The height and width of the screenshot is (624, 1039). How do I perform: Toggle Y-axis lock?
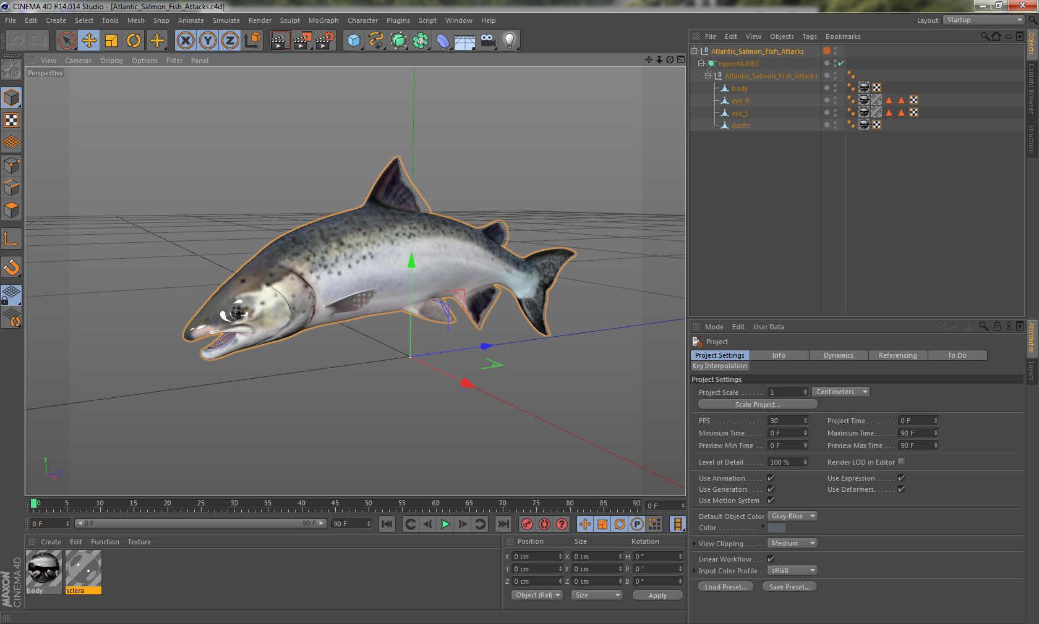pyautogui.click(x=208, y=41)
